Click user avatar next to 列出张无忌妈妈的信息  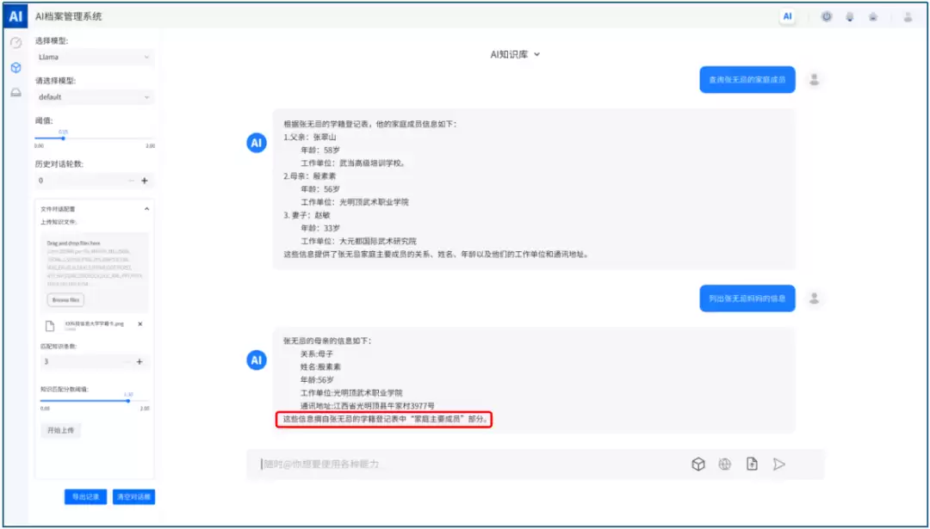pyautogui.click(x=815, y=298)
